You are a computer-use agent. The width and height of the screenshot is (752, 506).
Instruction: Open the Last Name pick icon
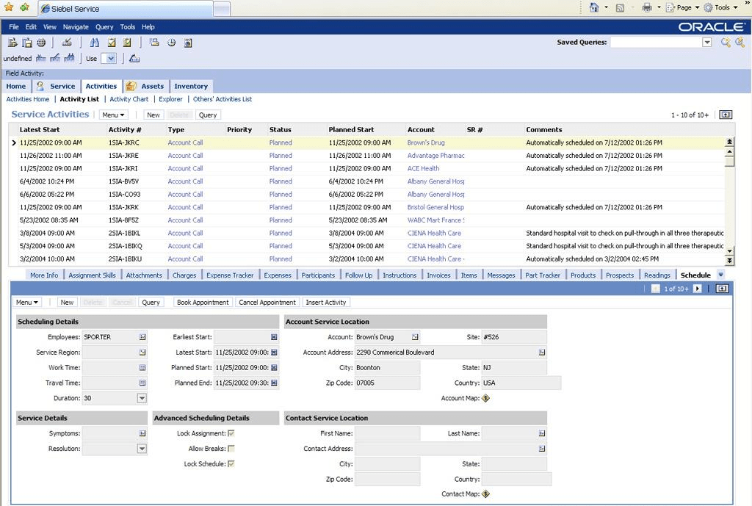click(x=542, y=433)
